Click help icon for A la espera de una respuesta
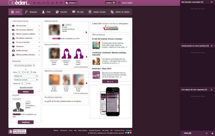 point(211,90)
